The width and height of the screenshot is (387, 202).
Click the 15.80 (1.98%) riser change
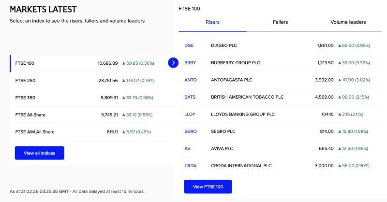tap(353, 131)
